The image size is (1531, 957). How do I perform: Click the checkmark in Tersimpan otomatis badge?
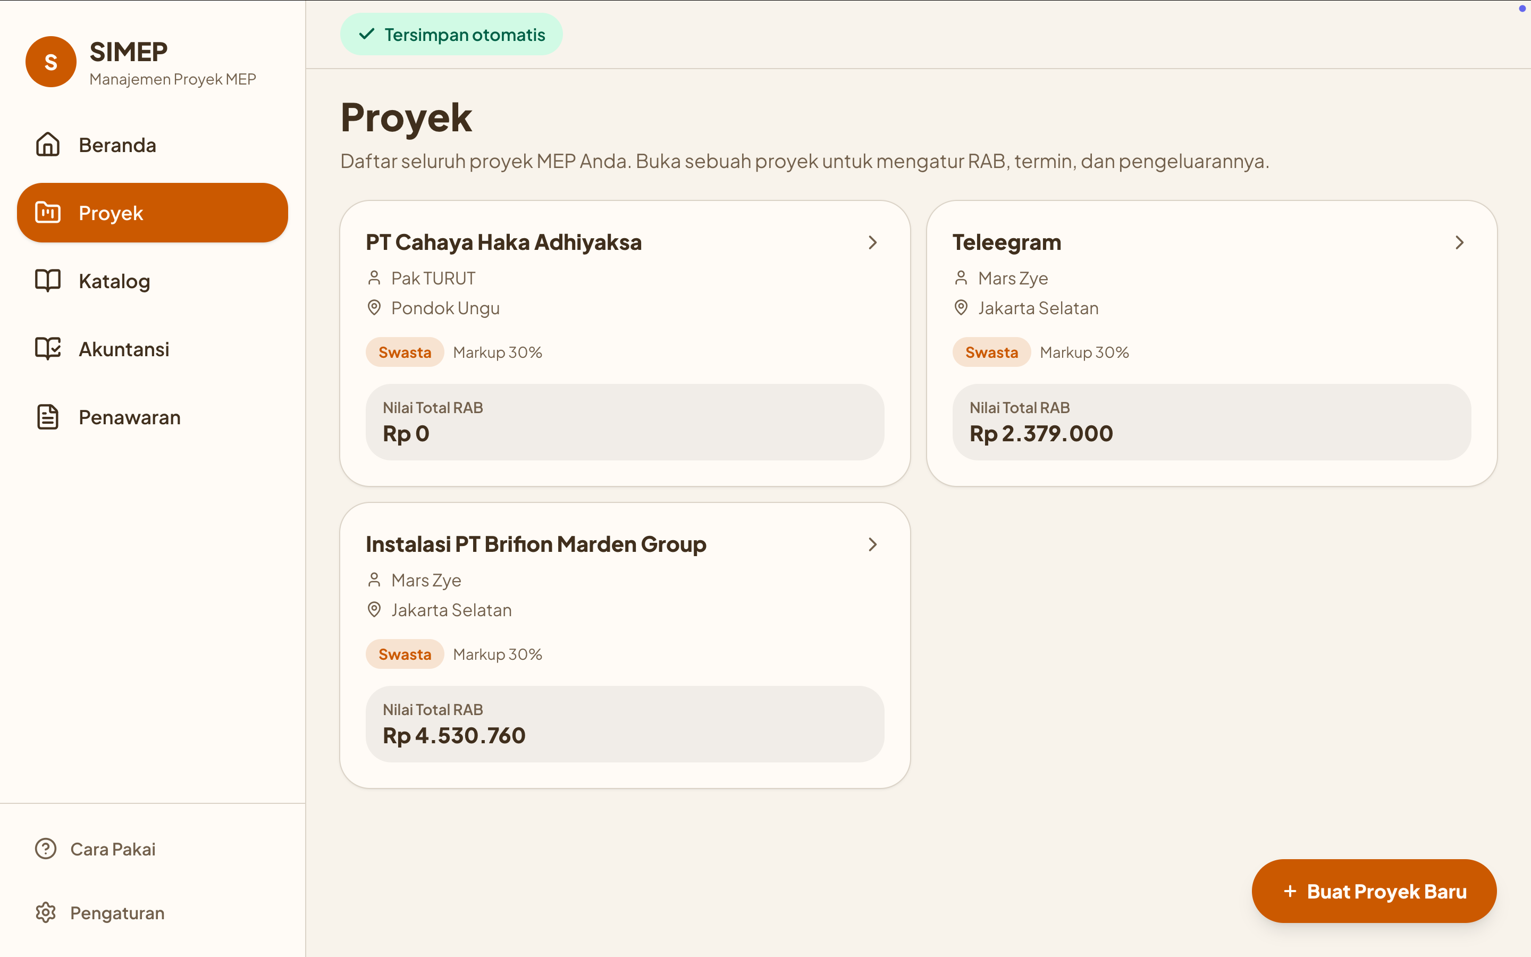click(x=367, y=34)
